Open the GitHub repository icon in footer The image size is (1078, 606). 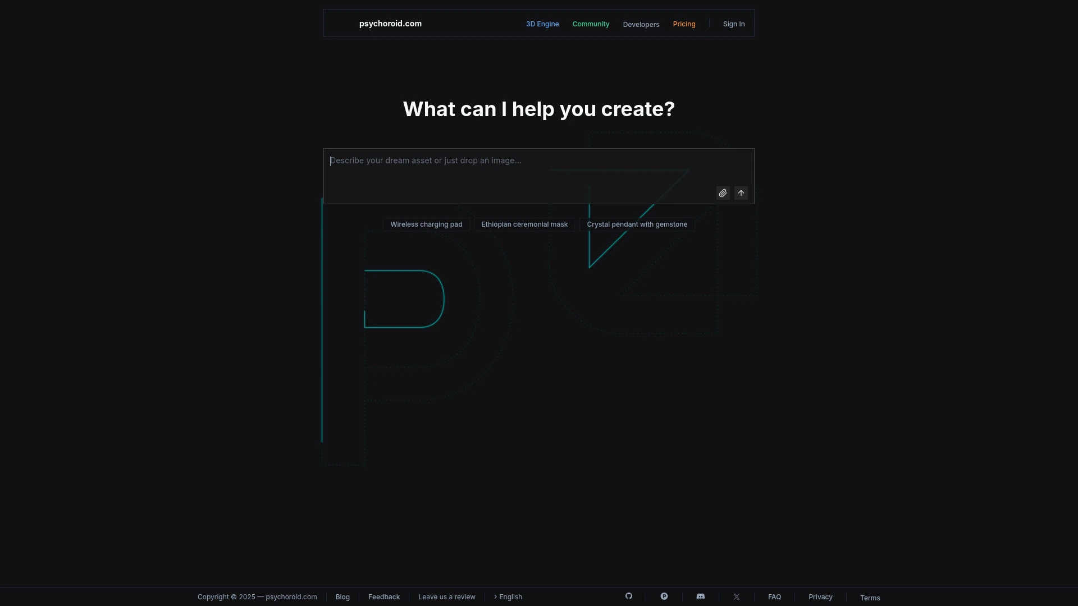click(629, 596)
